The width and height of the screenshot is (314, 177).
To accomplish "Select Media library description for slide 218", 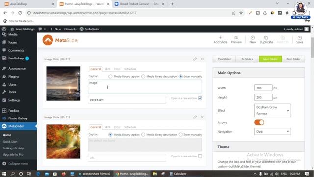I will click(x=143, y=134).
